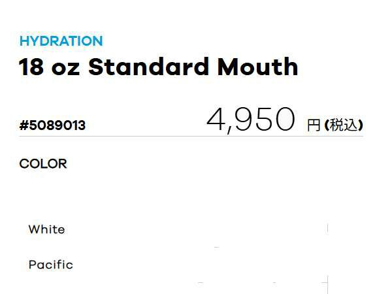Click the (税込) tax-included label
This screenshot has height=294, width=392.
pos(344,125)
